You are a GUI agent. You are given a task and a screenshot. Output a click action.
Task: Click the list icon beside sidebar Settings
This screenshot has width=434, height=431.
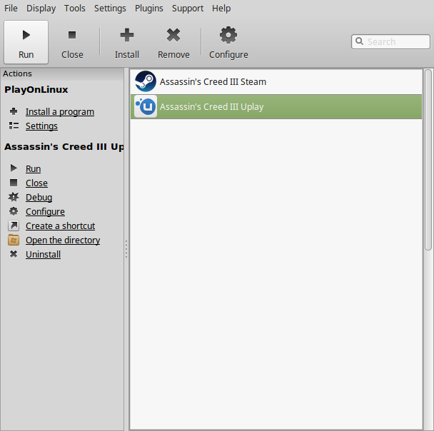[x=14, y=126]
